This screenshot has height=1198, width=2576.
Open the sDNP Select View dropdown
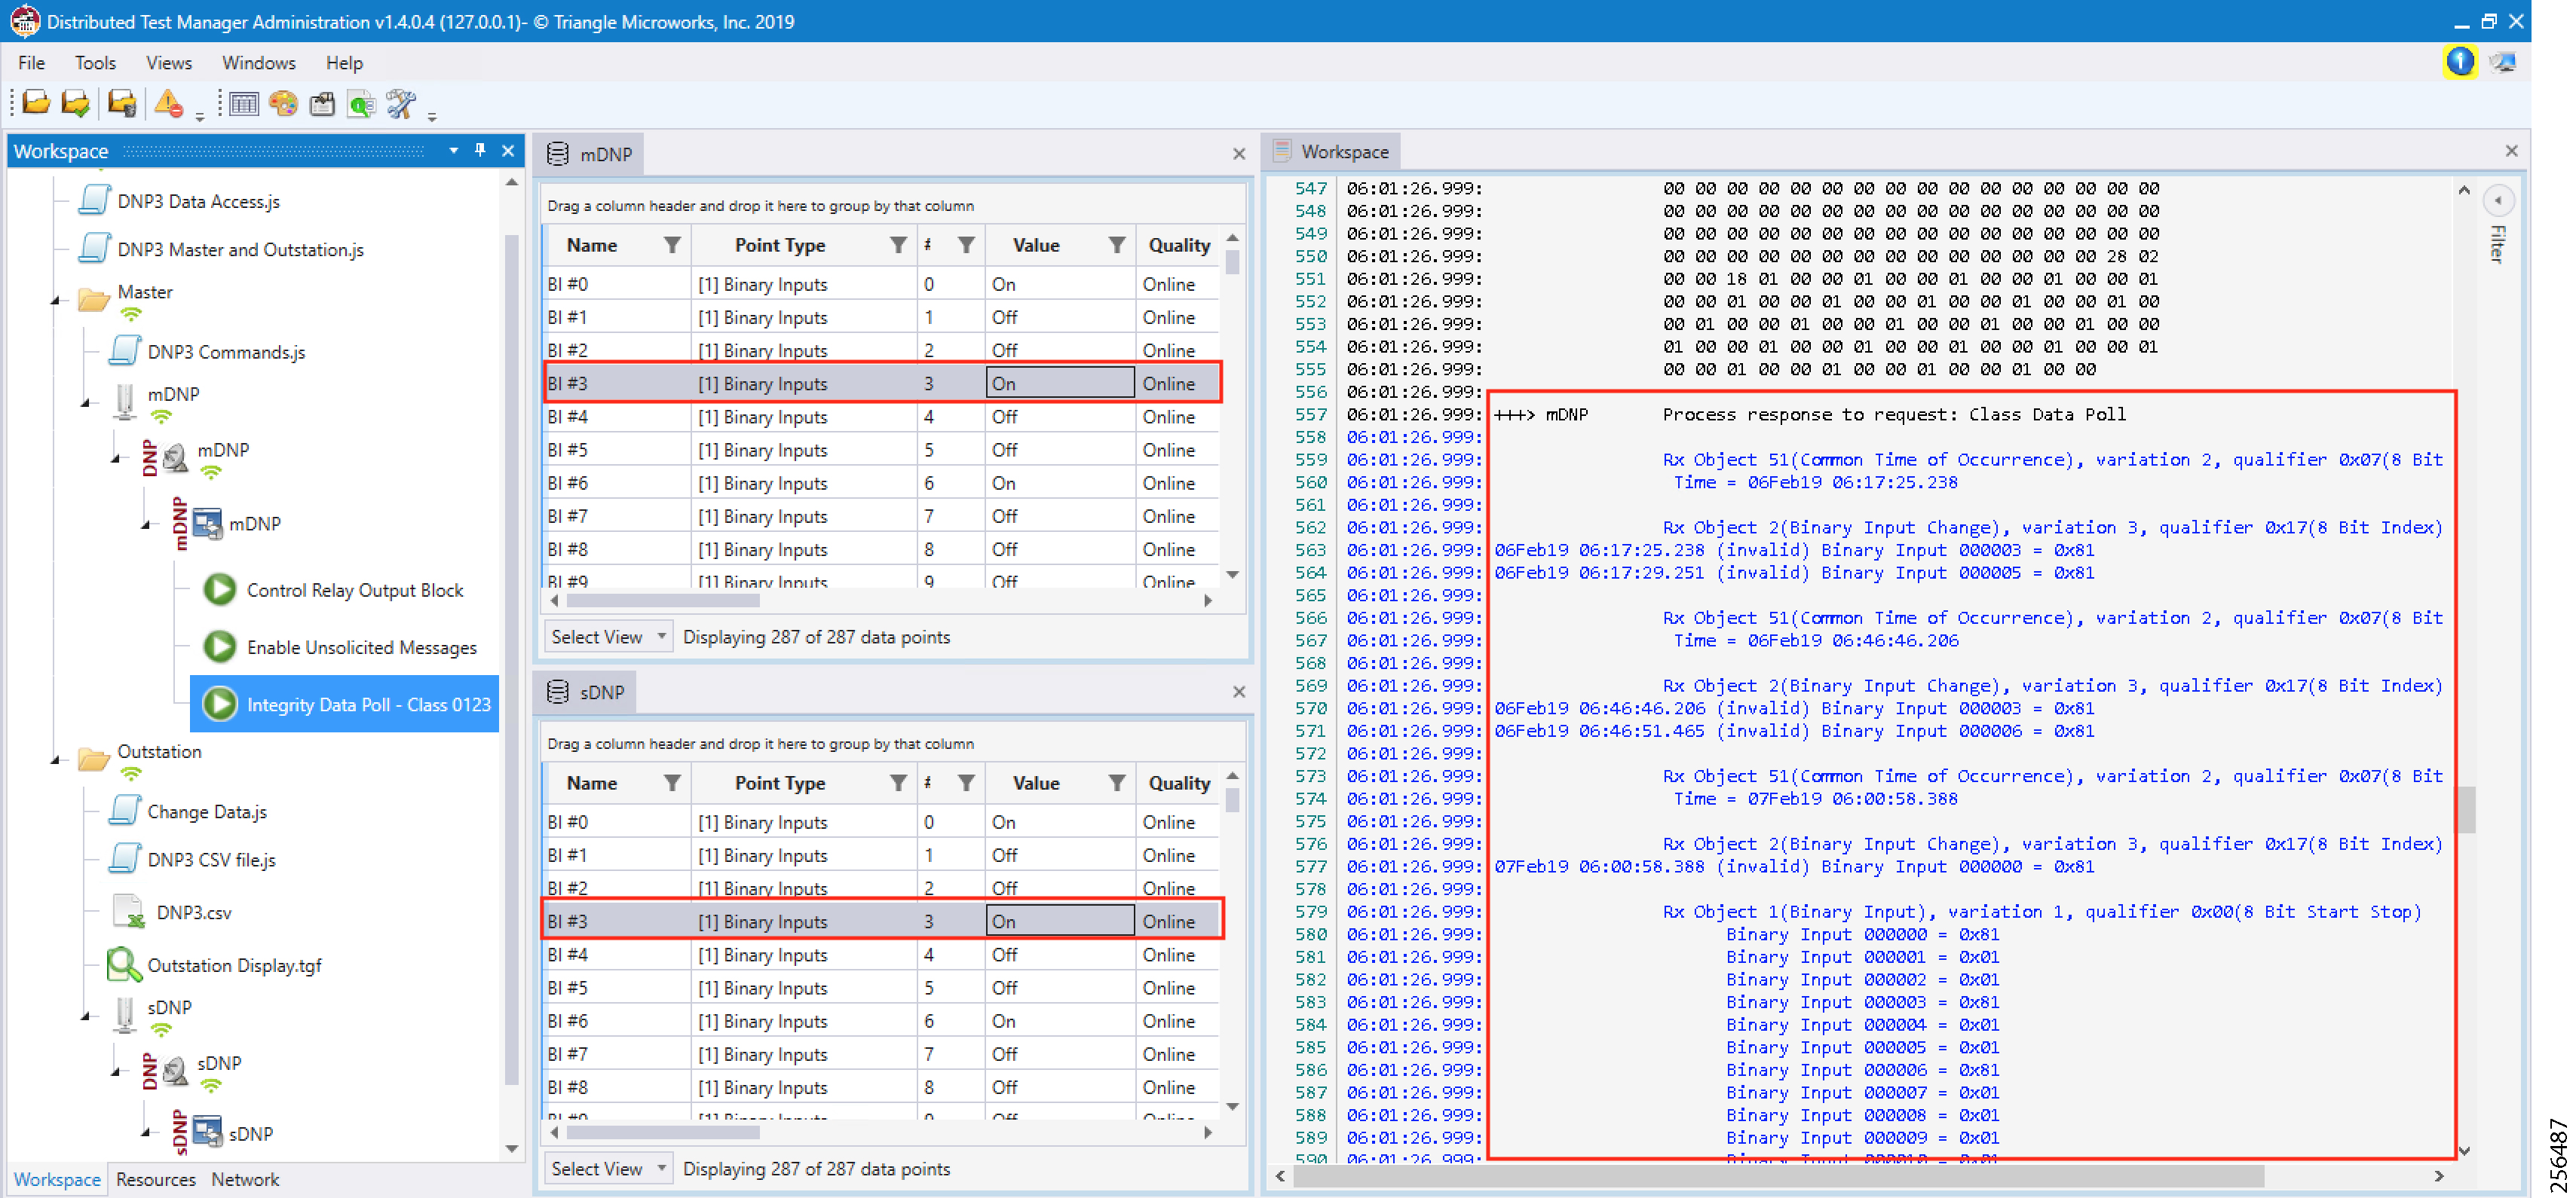tap(608, 1168)
